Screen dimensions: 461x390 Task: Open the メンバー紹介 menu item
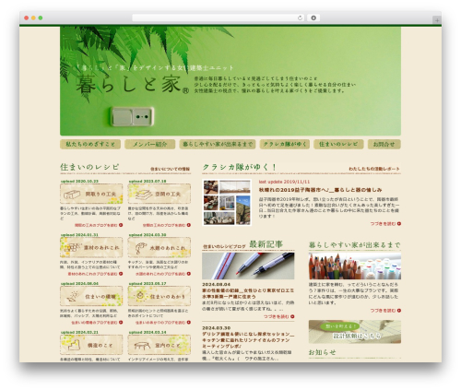coord(150,144)
